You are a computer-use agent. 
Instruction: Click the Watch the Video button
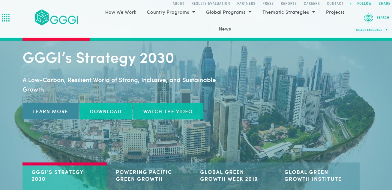coord(168,111)
